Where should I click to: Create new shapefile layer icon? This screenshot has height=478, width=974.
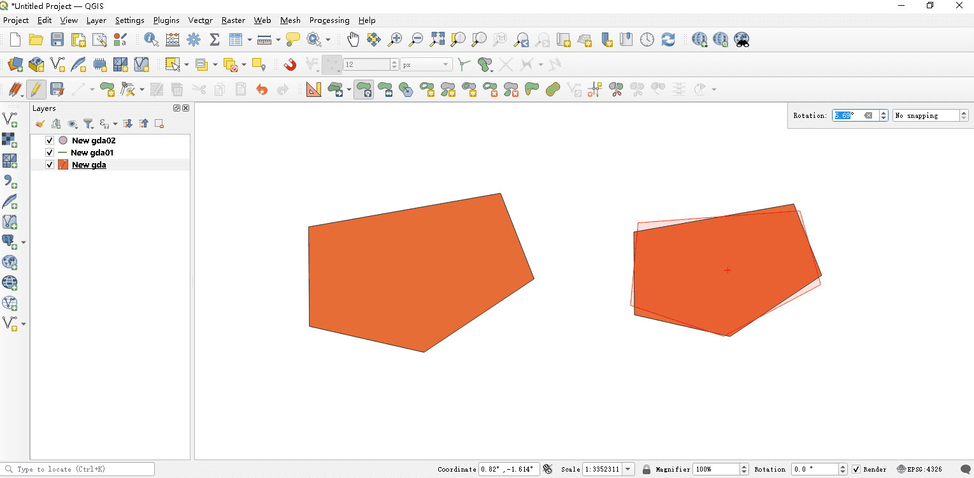point(57,64)
